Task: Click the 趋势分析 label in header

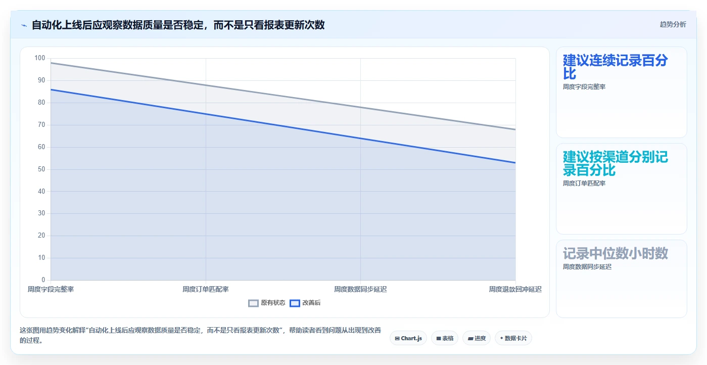Action: (x=673, y=24)
